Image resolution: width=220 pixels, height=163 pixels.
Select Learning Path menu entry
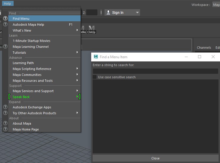pyautogui.click(x=44, y=63)
